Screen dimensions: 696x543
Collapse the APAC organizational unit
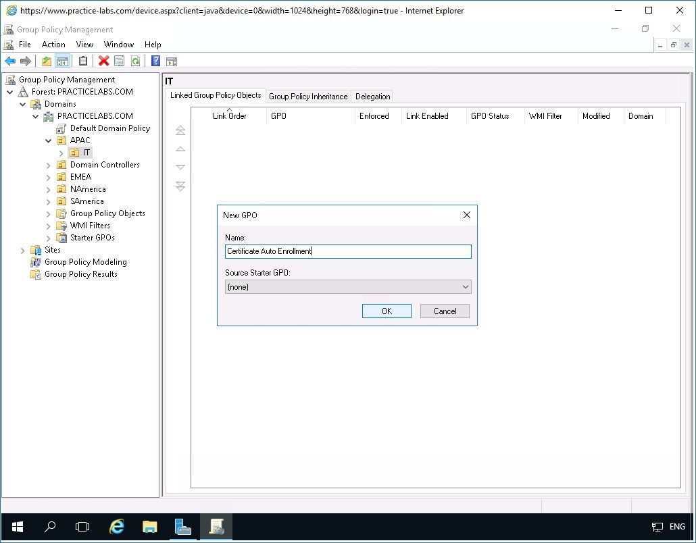point(47,140)
